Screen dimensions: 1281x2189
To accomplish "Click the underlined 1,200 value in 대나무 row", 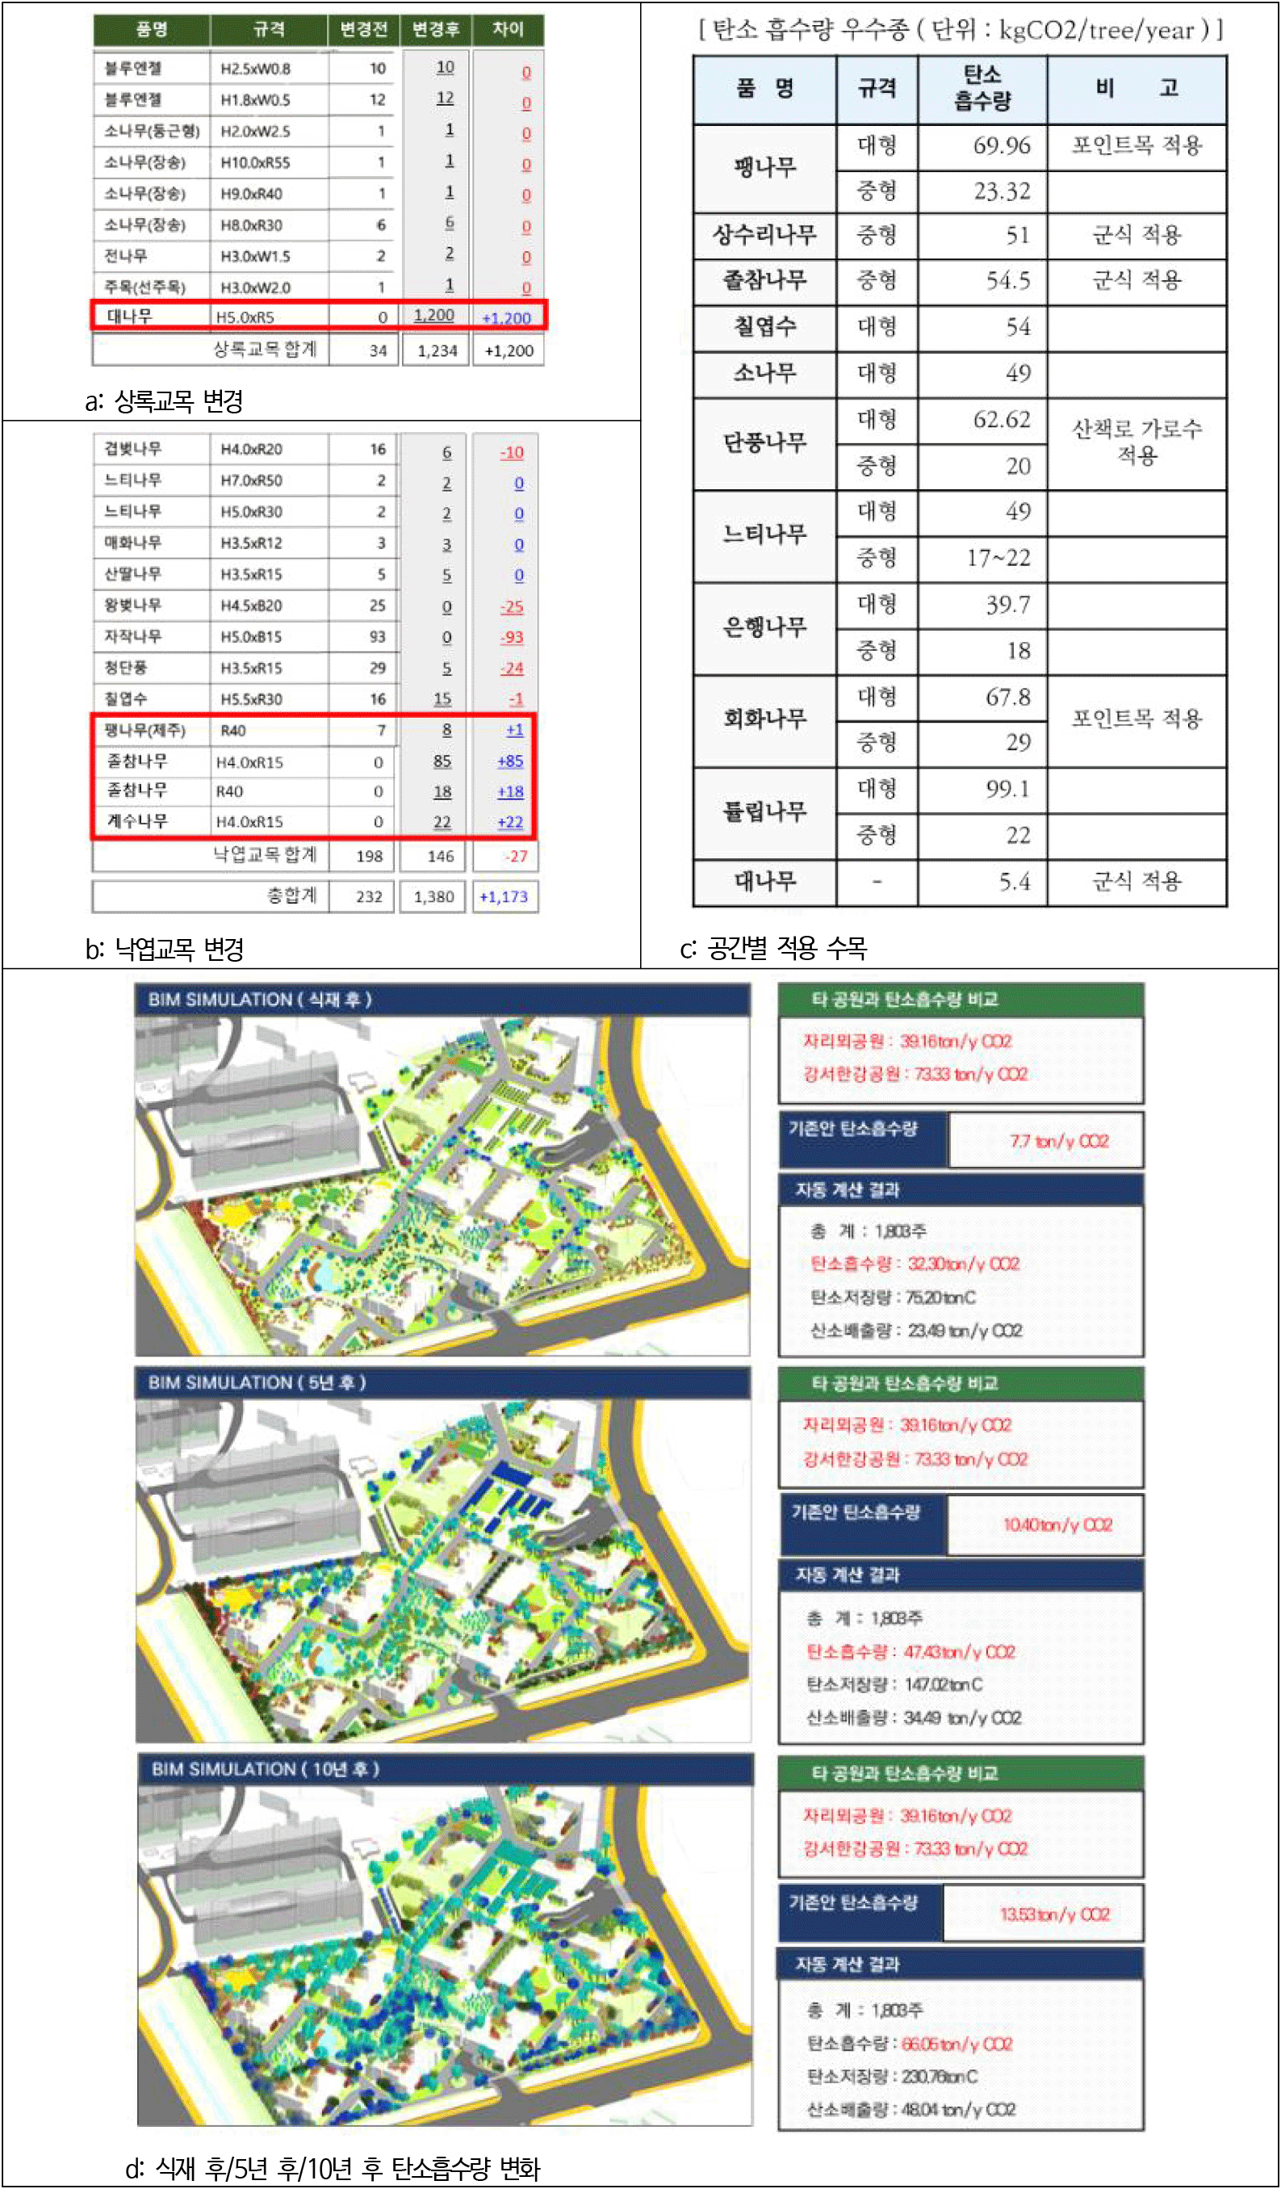I will click(x=434, y=316).
